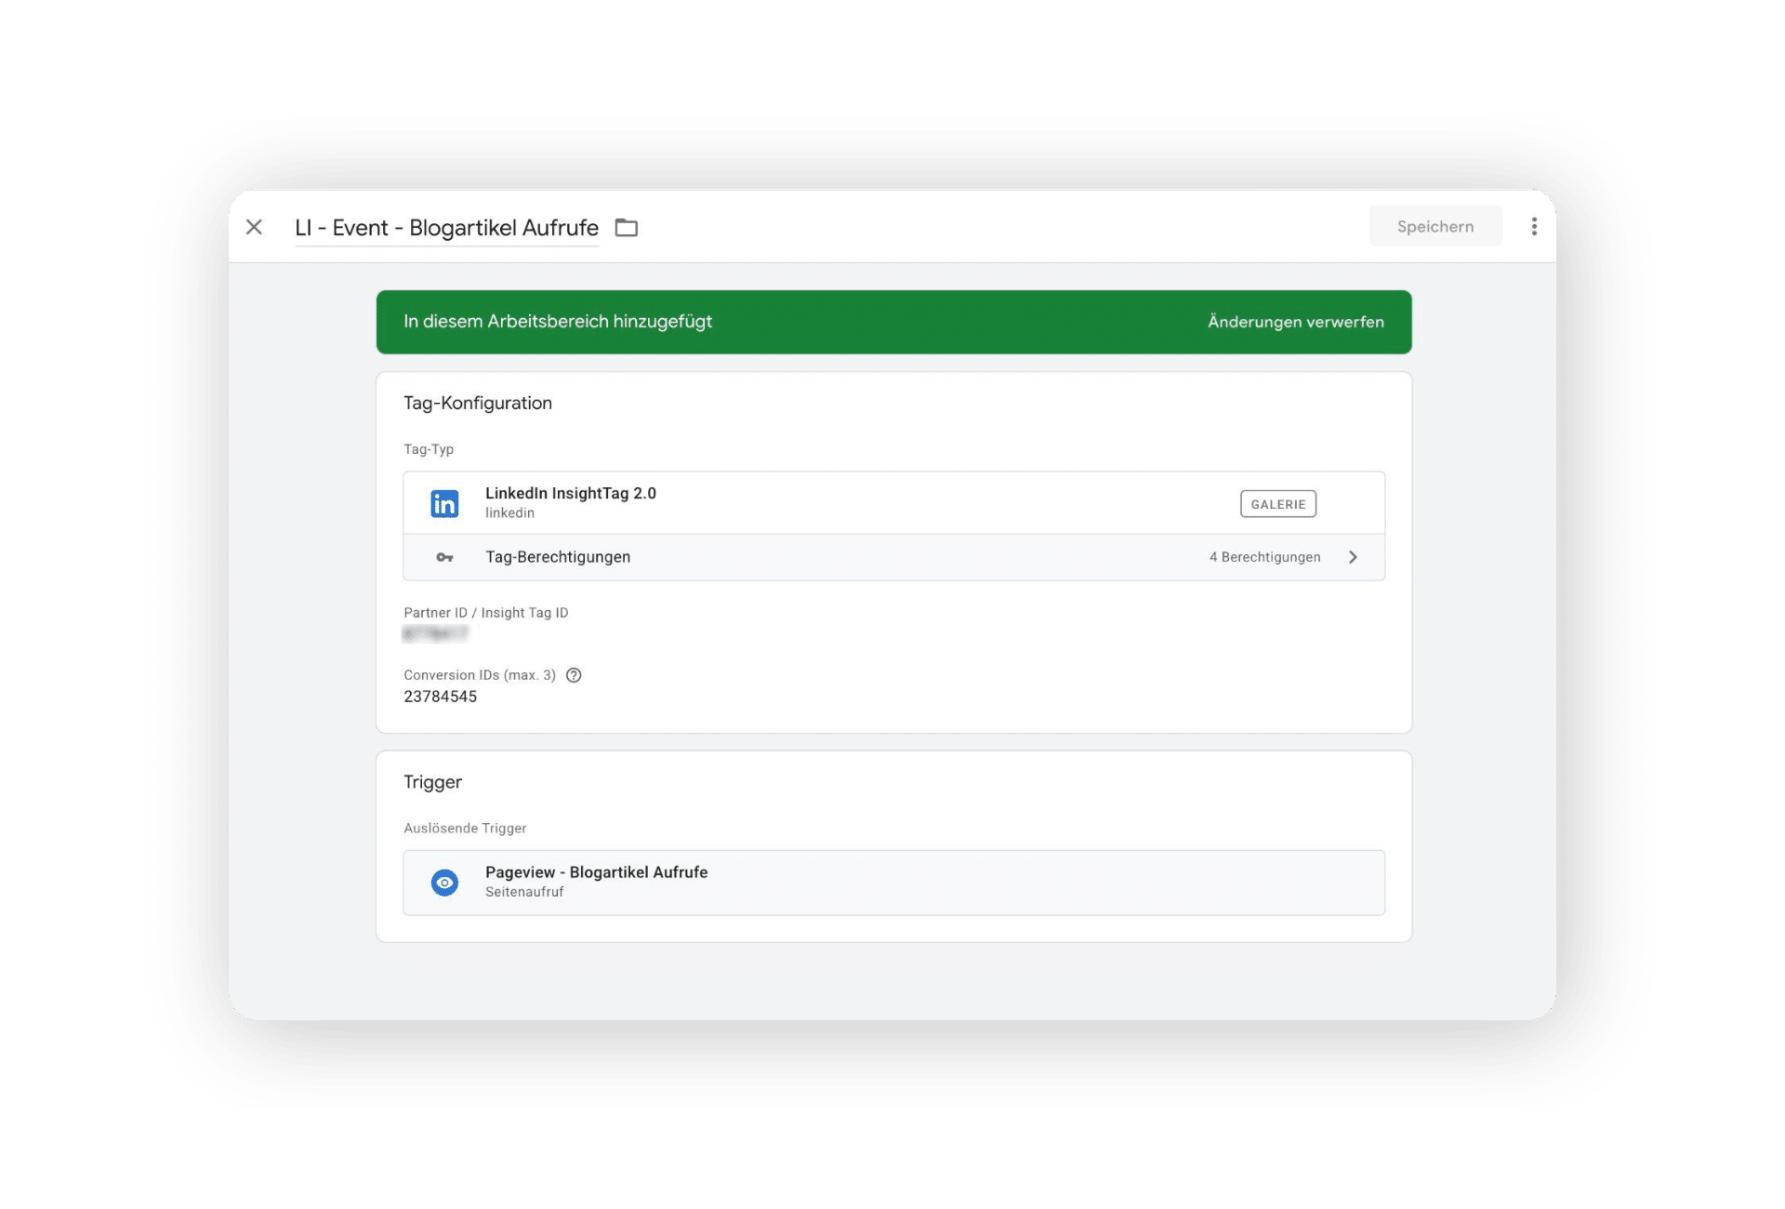Image resolution: width=1785 pixels, height=1209 pixels.
Task: Expand Tag-Berechtigungen chevron arrow
Action: [x=1353, y=557]
